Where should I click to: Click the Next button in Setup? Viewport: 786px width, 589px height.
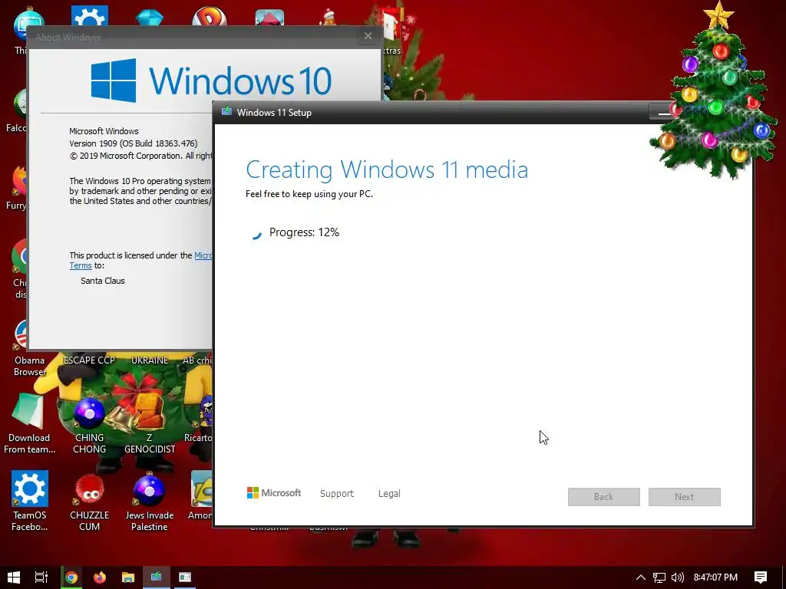pos(684,497)
